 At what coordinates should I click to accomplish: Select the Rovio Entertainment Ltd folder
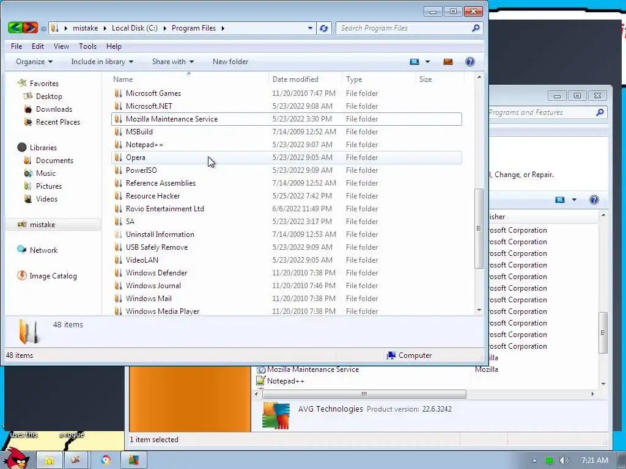click(286, 209)
